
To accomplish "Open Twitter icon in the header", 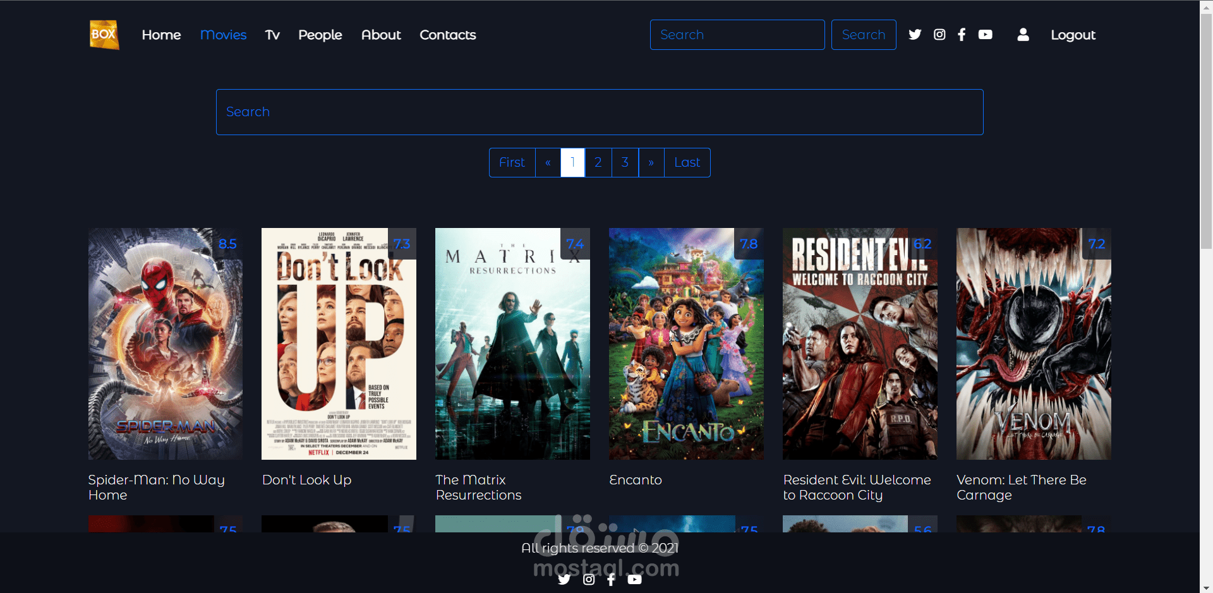I will (x=915, y=34).
